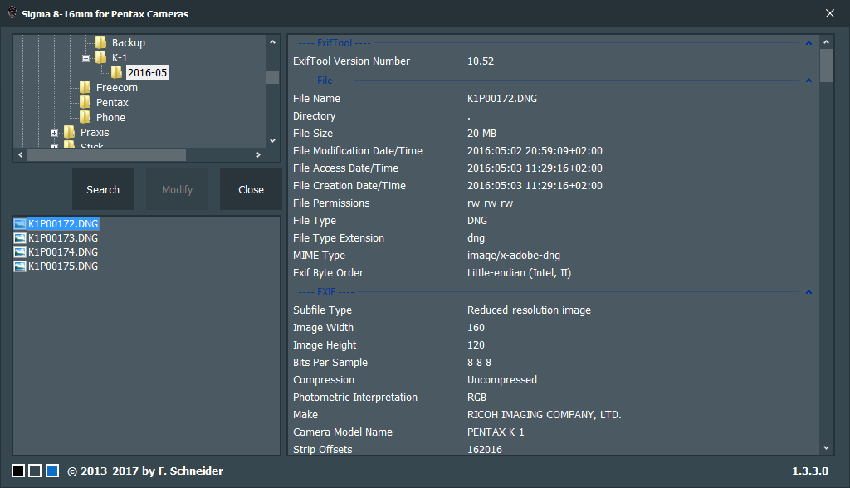Click the metadata panel vertical scrollbar thumb
Screen dimensions: 850x488
(x=826, y=66)
